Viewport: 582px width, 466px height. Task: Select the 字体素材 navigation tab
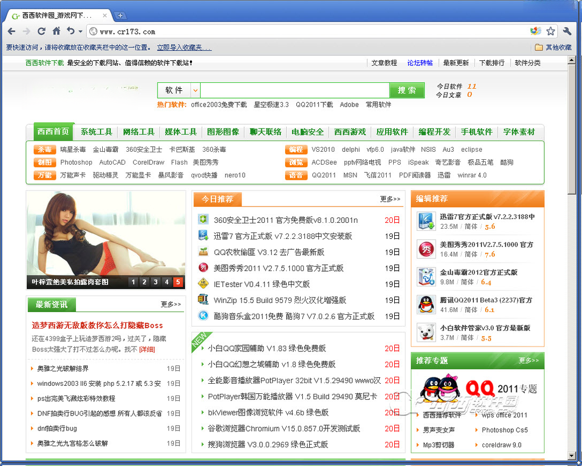(519, 132)
